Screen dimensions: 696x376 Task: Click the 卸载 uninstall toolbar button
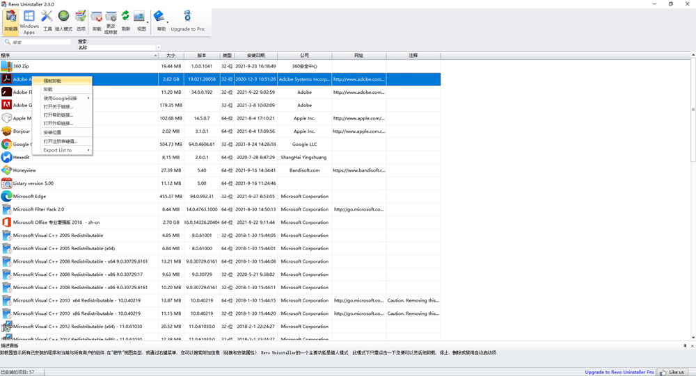tap(97, 21)
